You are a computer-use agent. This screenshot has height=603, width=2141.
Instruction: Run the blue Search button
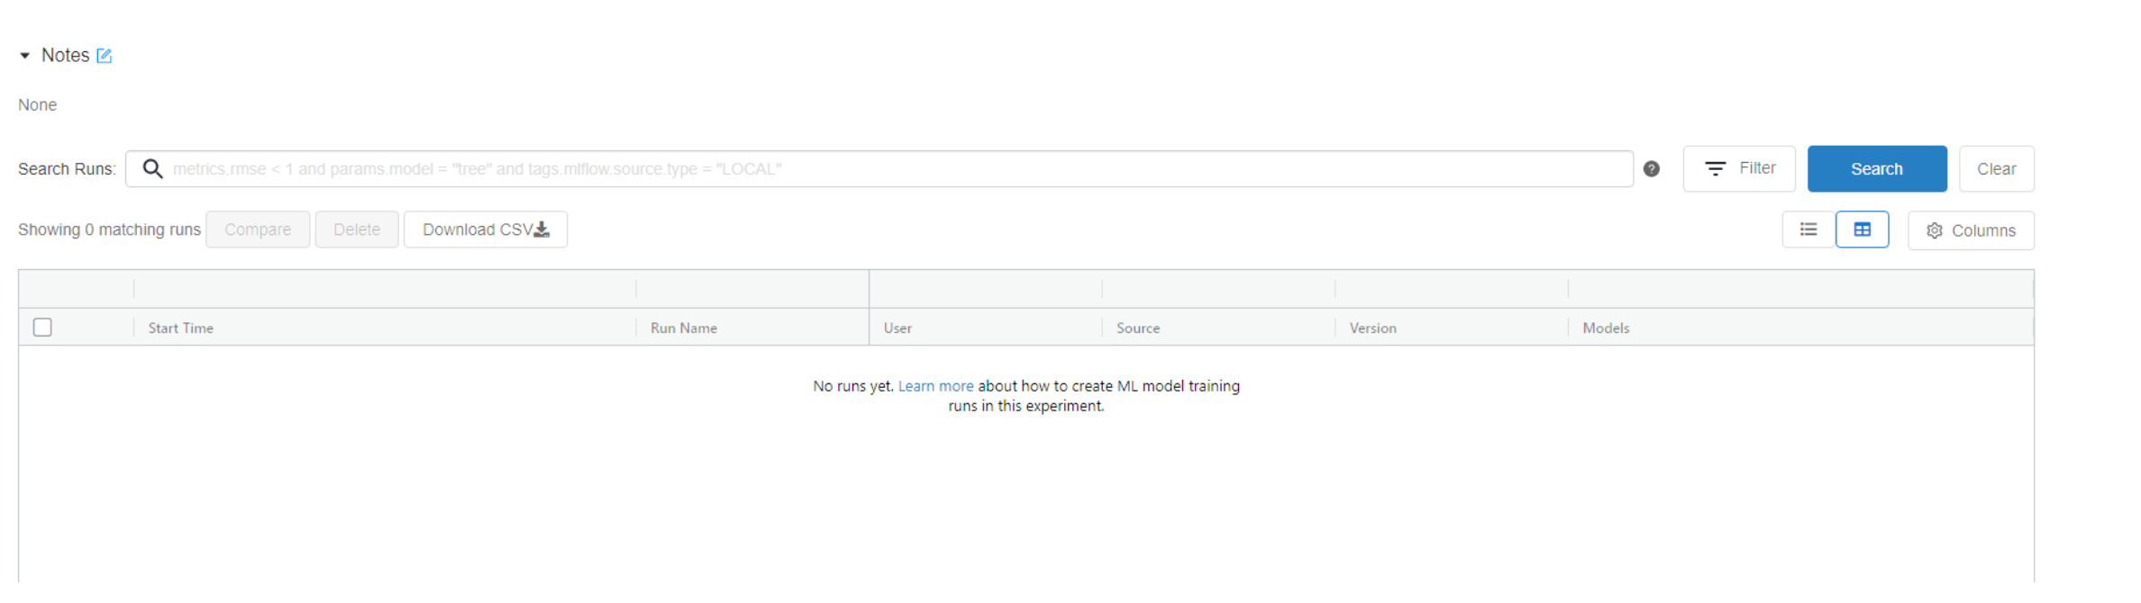(x=1877, y=169)
